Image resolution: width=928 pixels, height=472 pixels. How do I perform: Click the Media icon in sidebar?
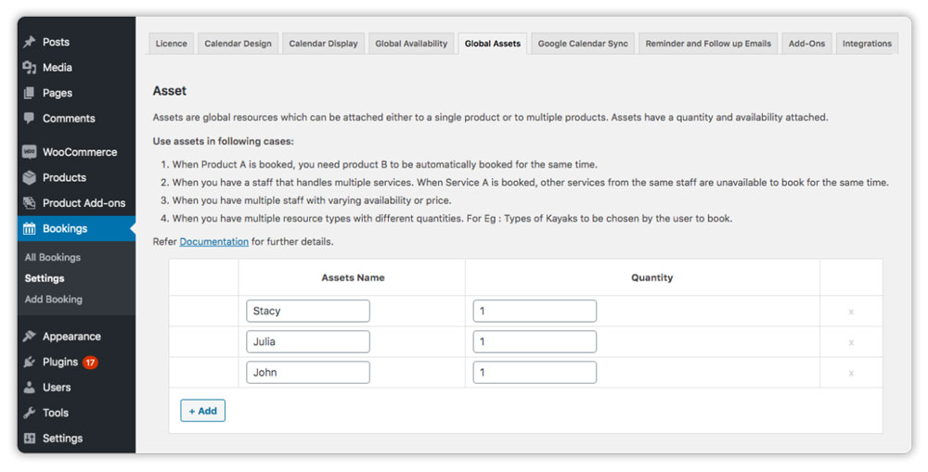pos(29,68)
